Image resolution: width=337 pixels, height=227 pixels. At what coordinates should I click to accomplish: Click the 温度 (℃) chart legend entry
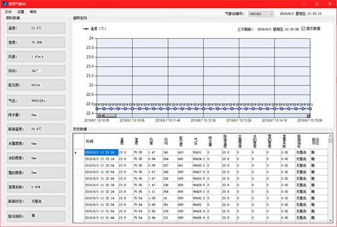pos(95,29)
